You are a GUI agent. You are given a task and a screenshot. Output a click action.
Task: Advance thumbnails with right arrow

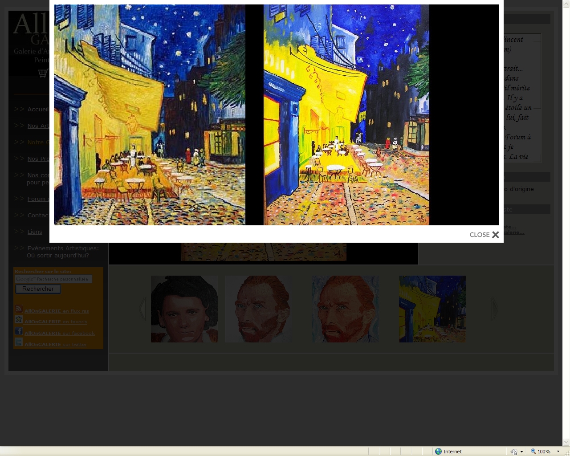pyautogui.click(x=495, y=309)
